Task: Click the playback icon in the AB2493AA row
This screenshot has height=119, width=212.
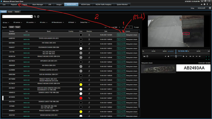Action: point(121,35)
